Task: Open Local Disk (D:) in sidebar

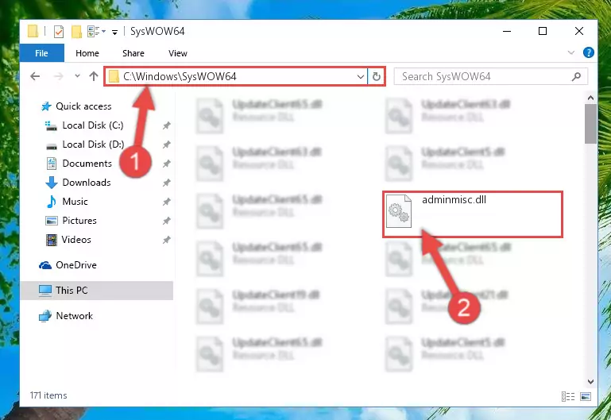Action: (93, 144)
